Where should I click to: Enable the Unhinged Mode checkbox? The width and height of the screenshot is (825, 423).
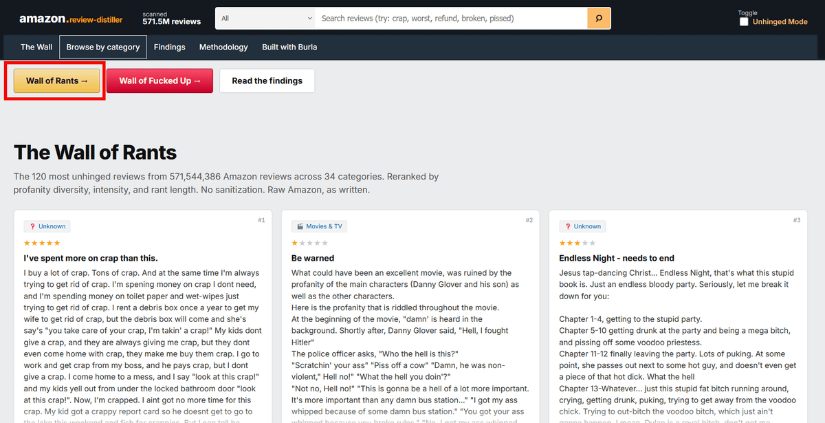tap(744, 22)
